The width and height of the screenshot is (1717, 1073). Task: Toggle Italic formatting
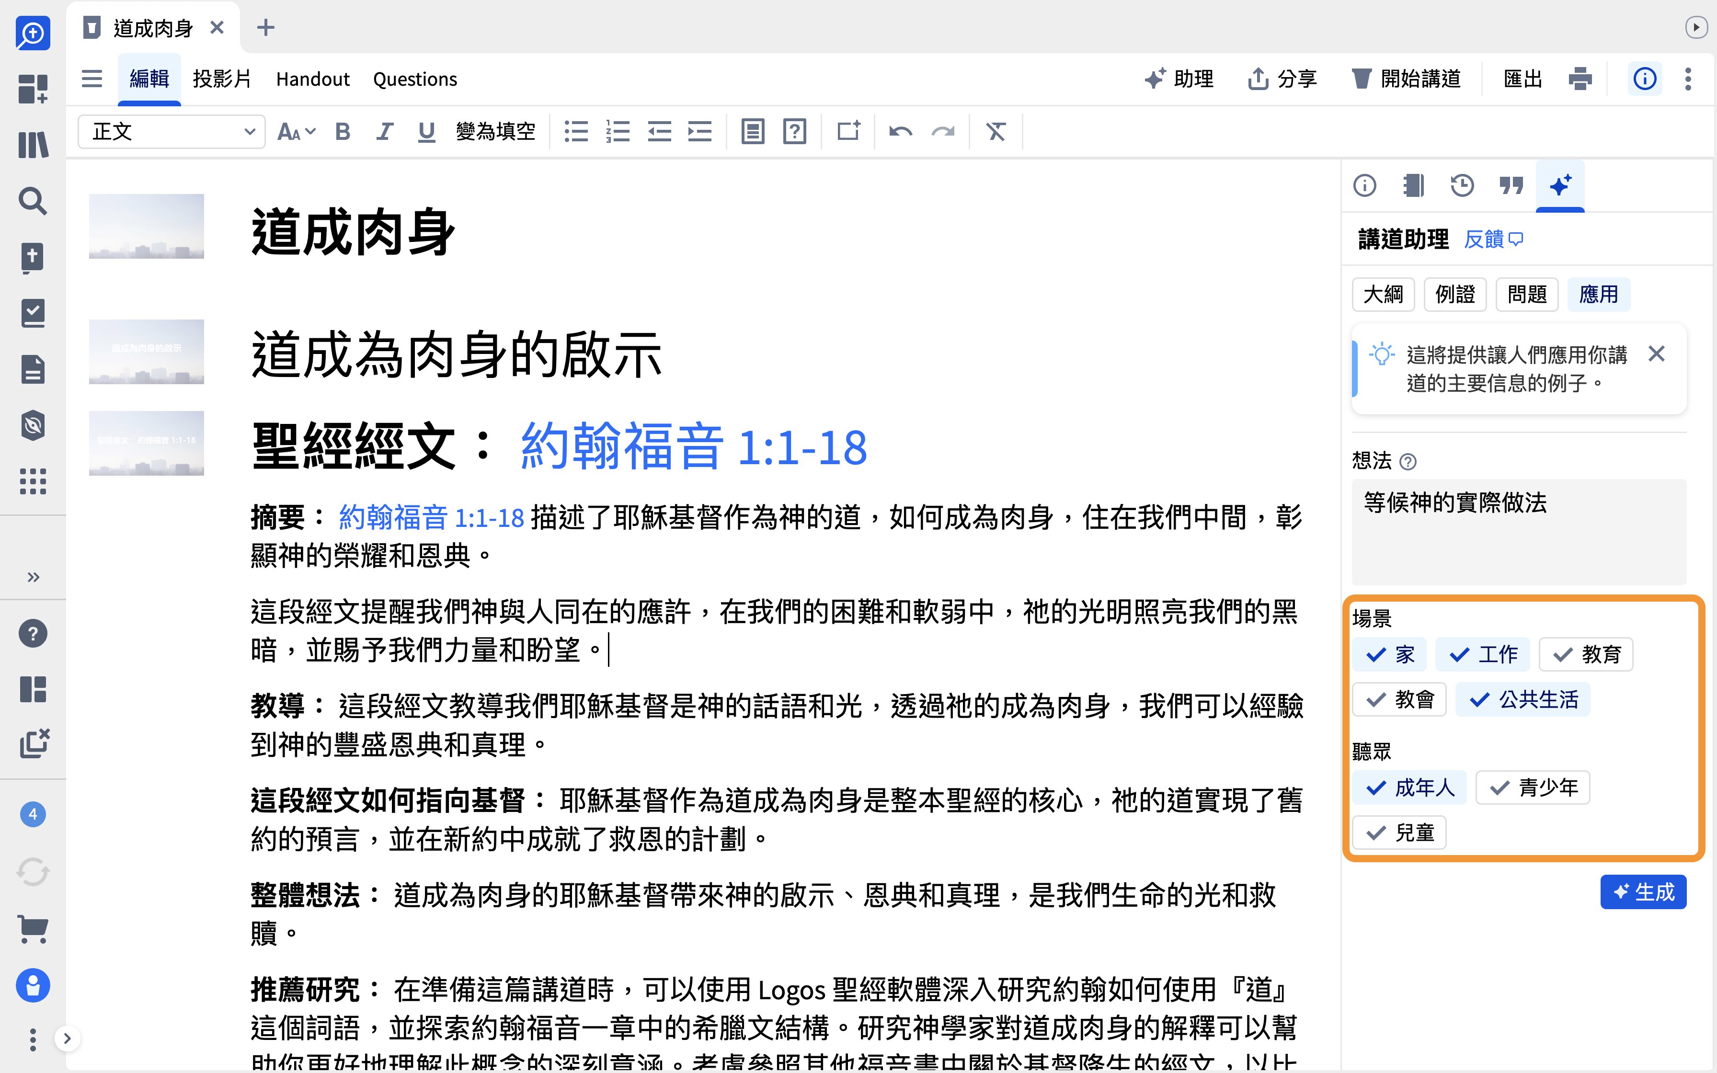(384, 131)
